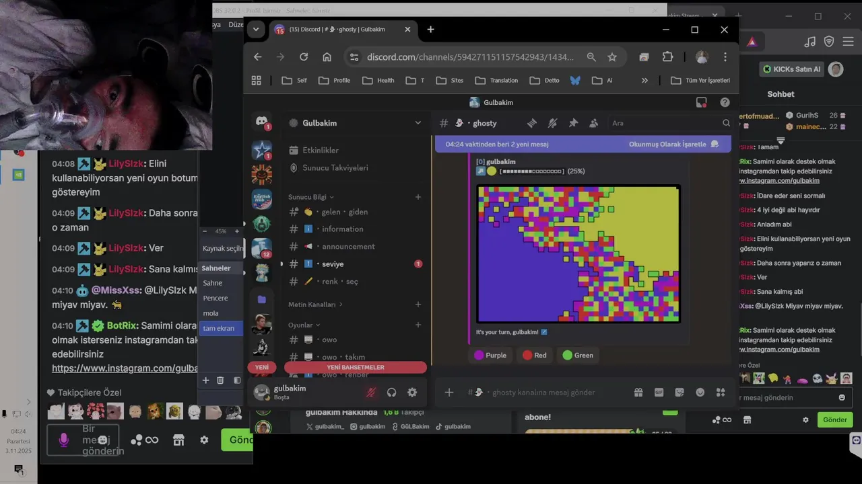Collapse the Metin Kanalları category
The height and width of the screenshot is (484, 862).
[315, 305]
